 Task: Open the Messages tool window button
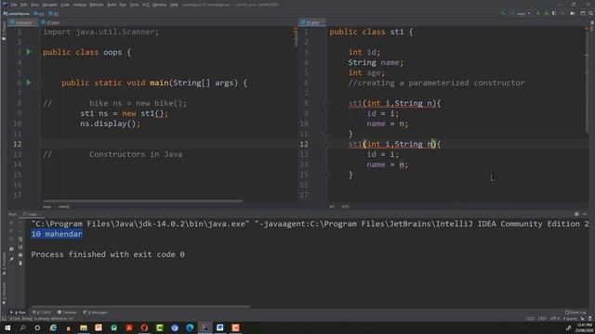pos(95,313)
